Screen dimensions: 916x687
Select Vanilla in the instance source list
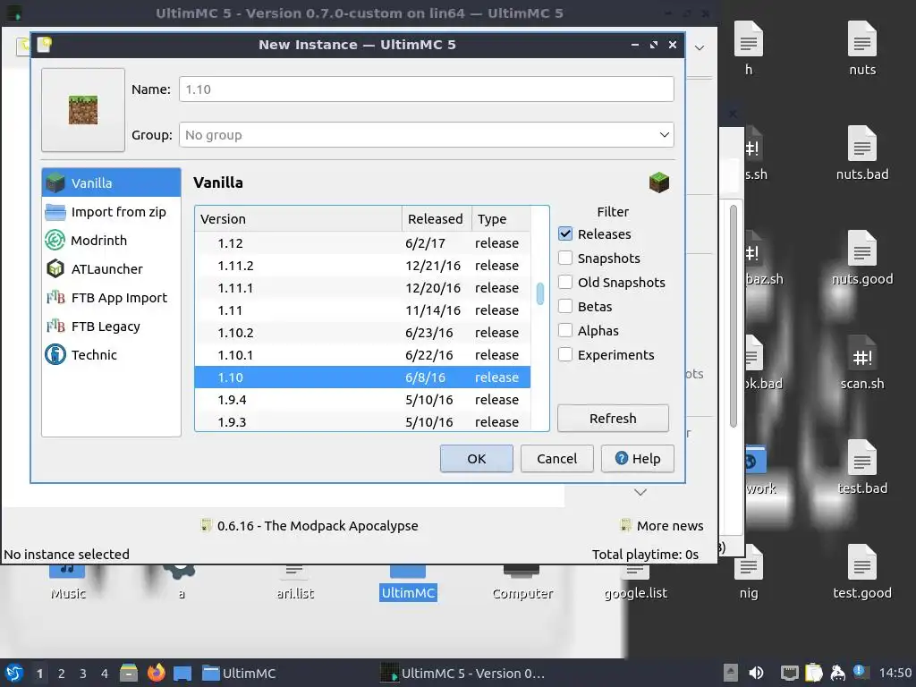[x=111, y=182]
